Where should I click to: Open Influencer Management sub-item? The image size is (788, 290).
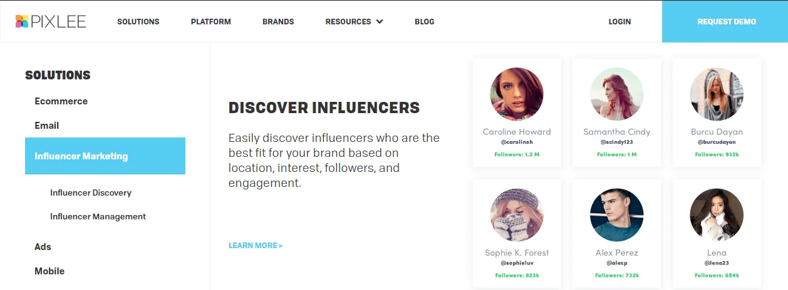[98, 217]
